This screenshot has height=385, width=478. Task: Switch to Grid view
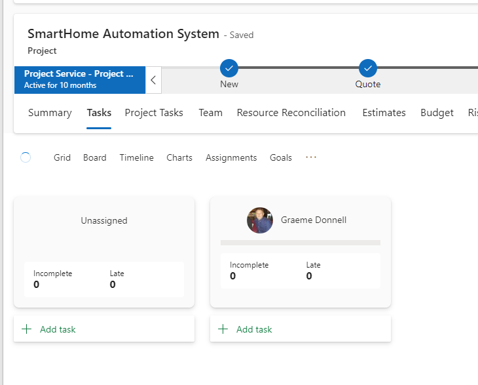[62, 157]
